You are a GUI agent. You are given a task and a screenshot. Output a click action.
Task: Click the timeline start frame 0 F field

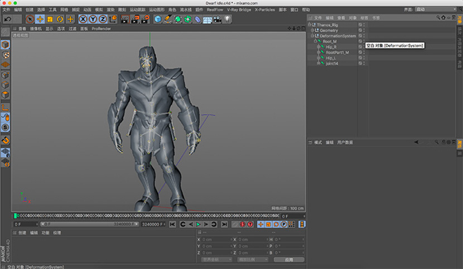26,224
